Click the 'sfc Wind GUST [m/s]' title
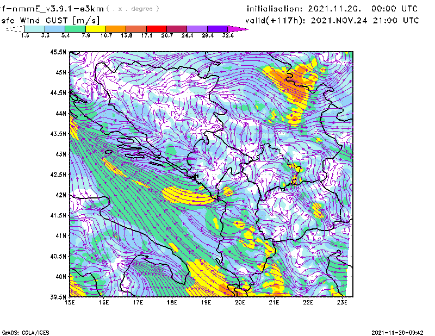The height and width of the screenshot is (336, 435). 50,21
